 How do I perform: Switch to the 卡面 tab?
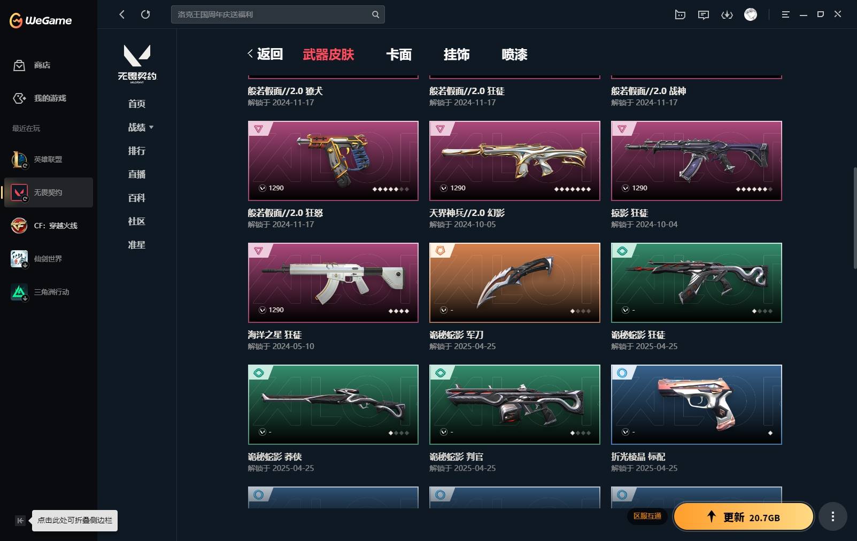click(399, 55)
